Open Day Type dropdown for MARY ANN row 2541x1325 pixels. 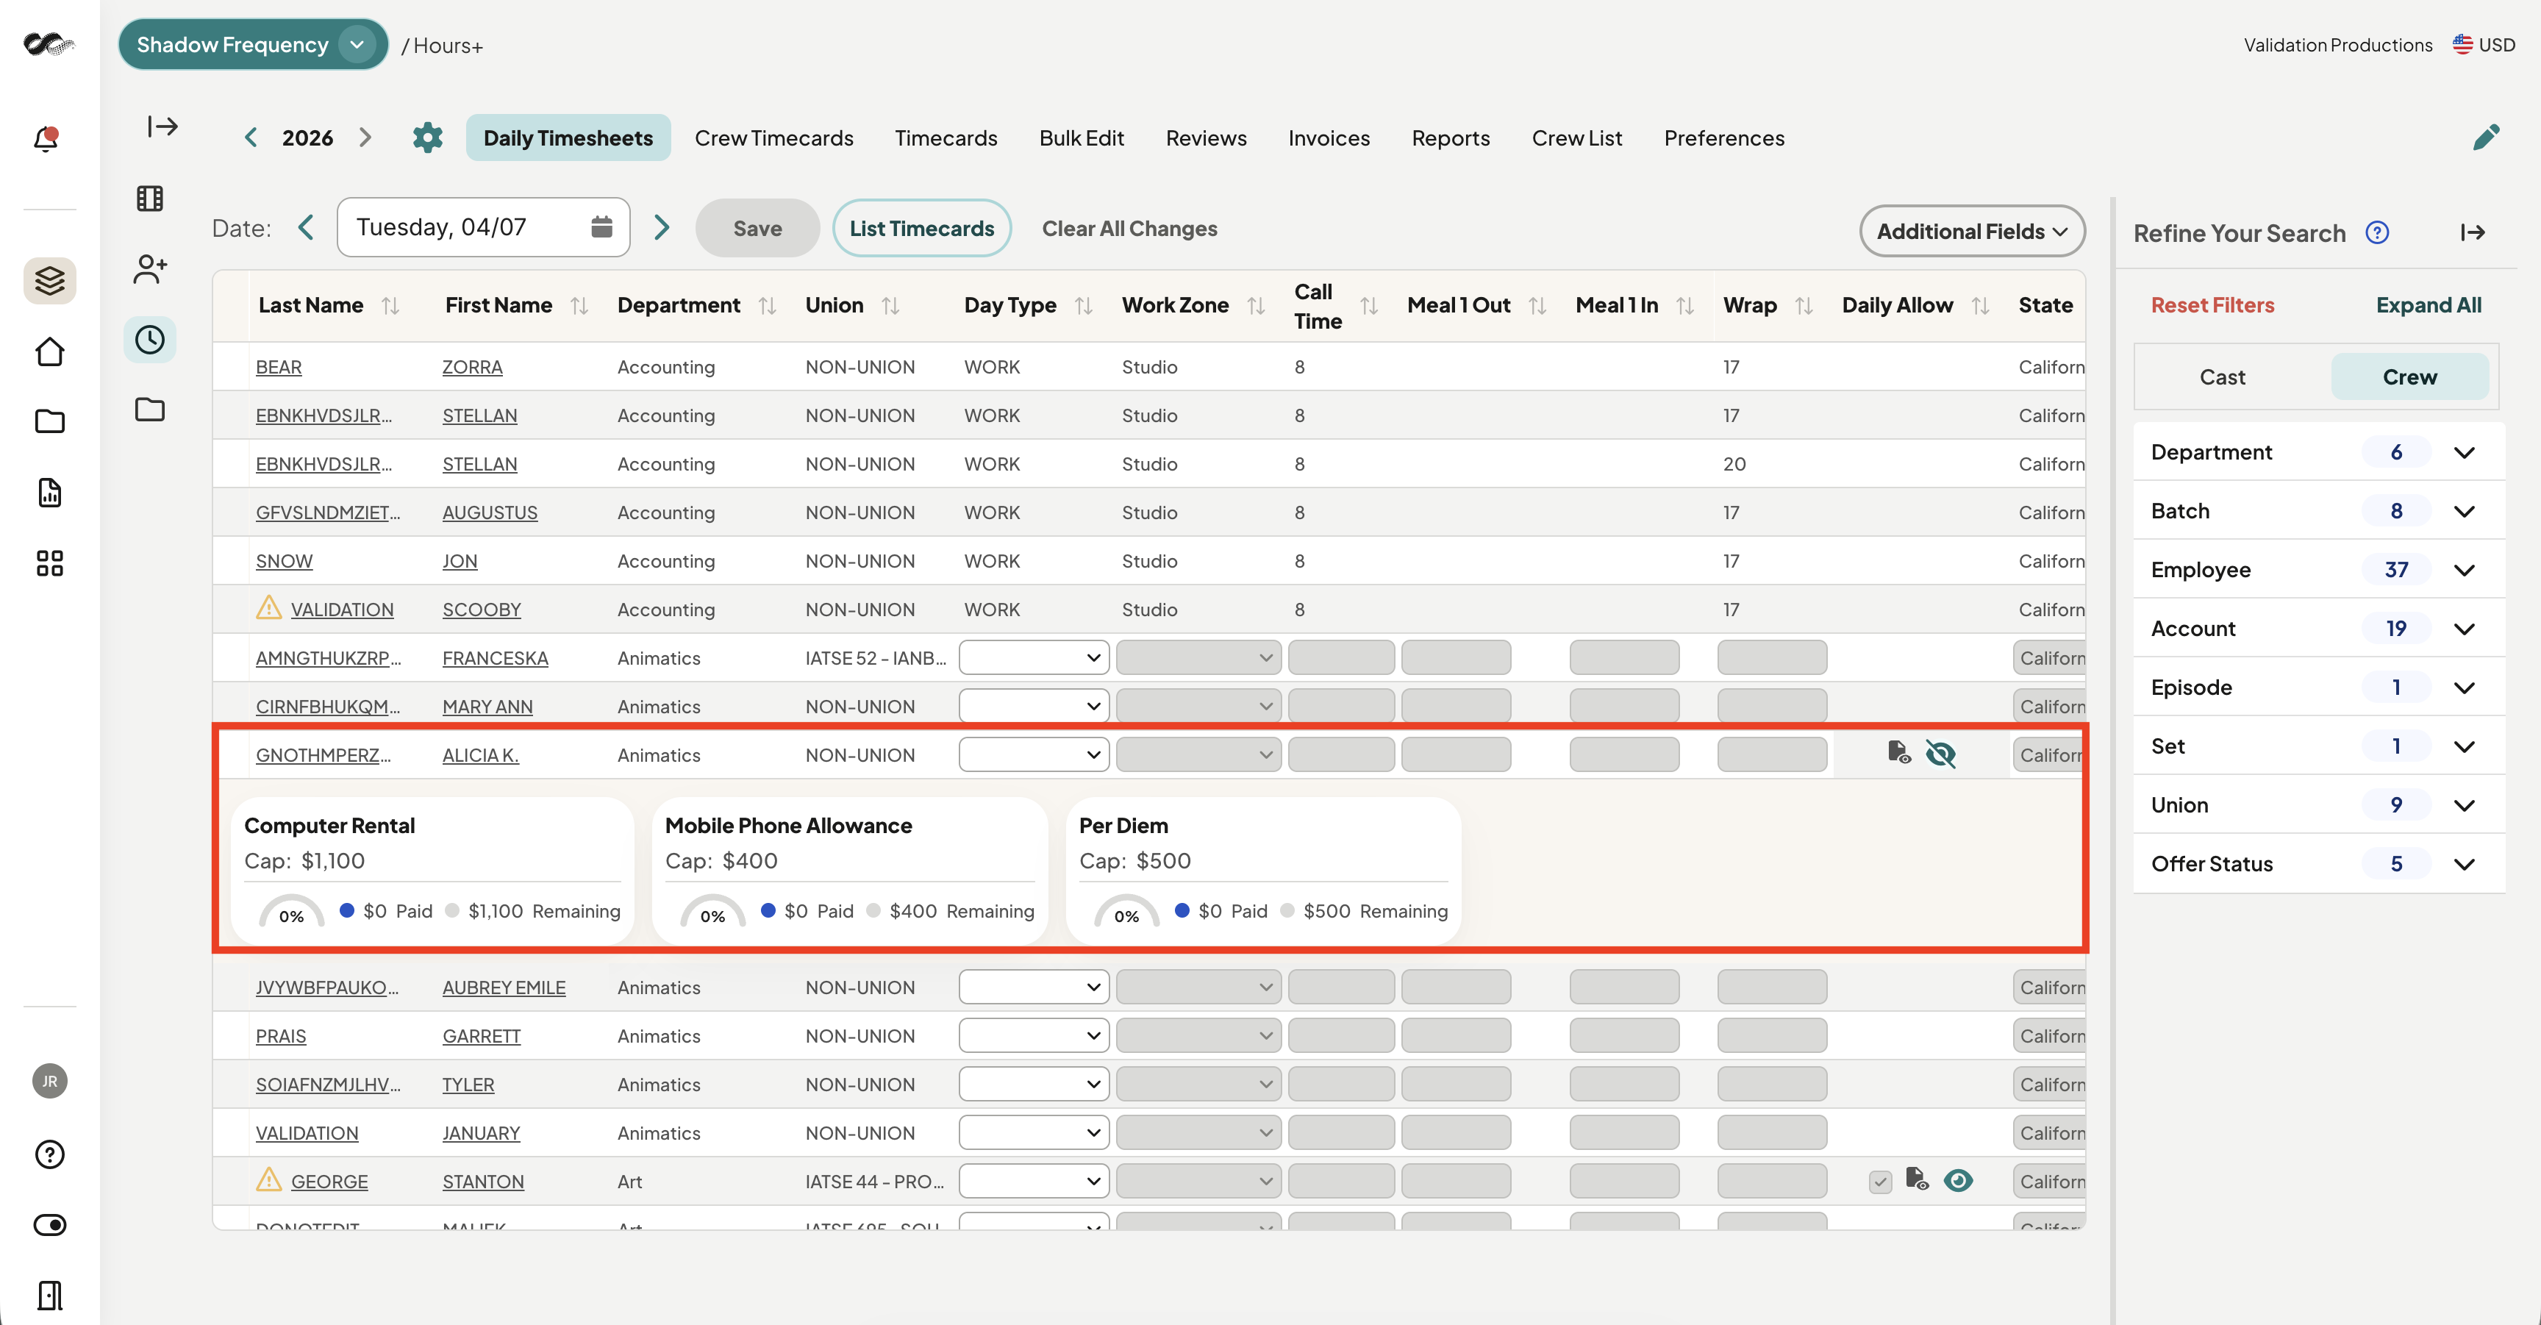(x=1033, y=705)
